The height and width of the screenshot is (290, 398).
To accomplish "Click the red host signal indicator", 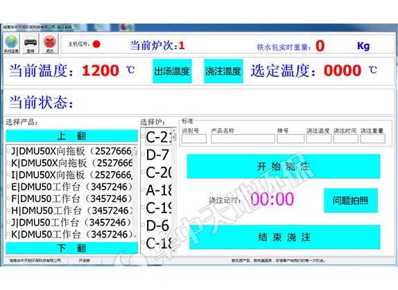I will click(96, 44).
